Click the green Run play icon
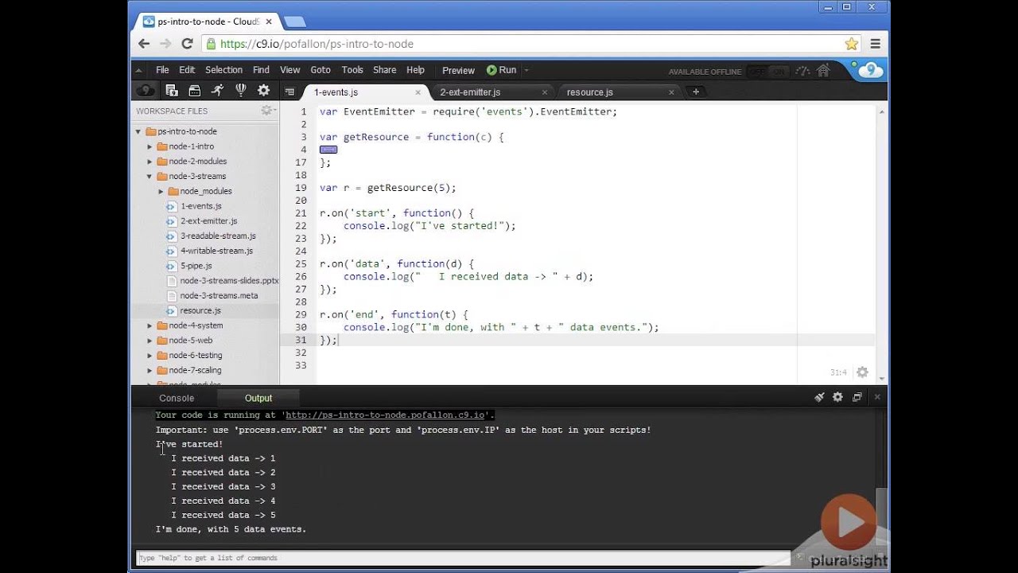The image size is (1018, 573). point(492,70)
